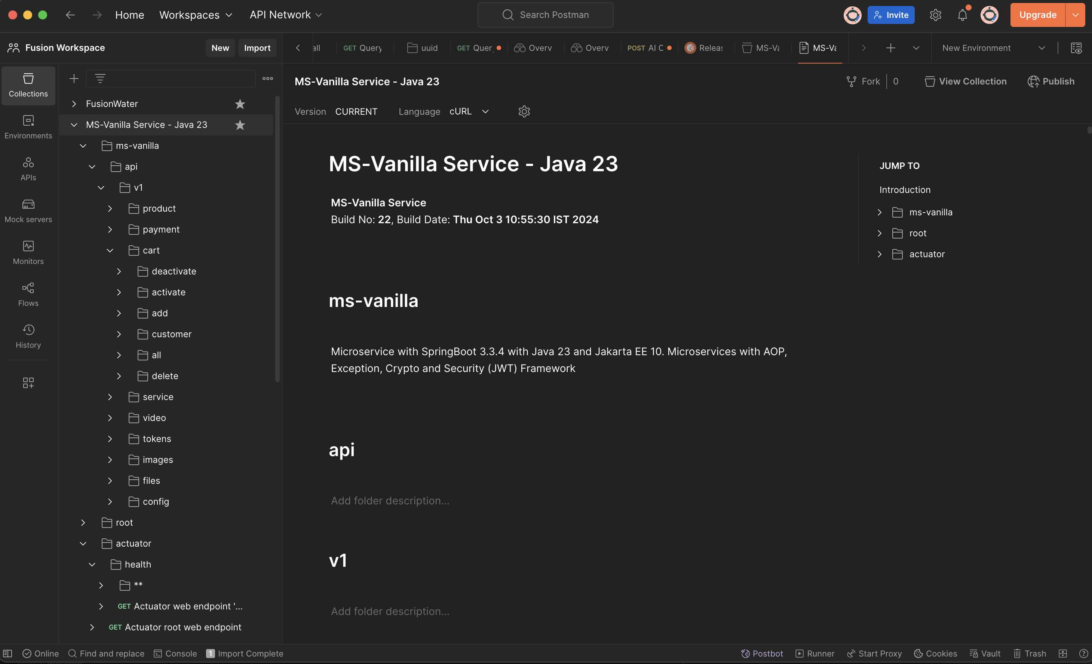Open the Flows sidebar section
This screenshot has width=1092, height=664.
point(28,294)
